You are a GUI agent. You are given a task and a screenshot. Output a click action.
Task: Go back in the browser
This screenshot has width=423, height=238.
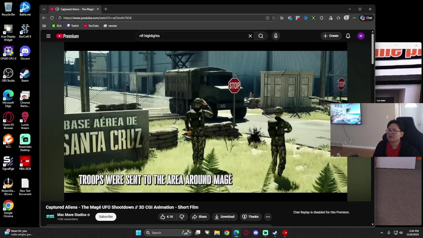[x=44, y=18]
